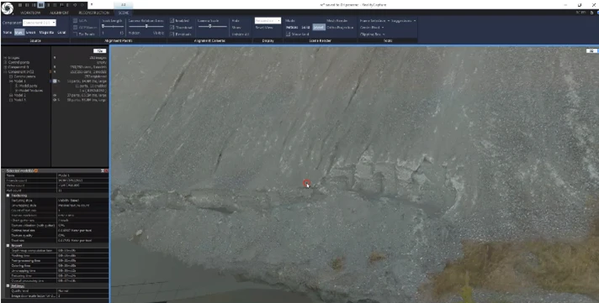
Task: Open the Clipping Box dropdown
Action: (x=372, y=34)
